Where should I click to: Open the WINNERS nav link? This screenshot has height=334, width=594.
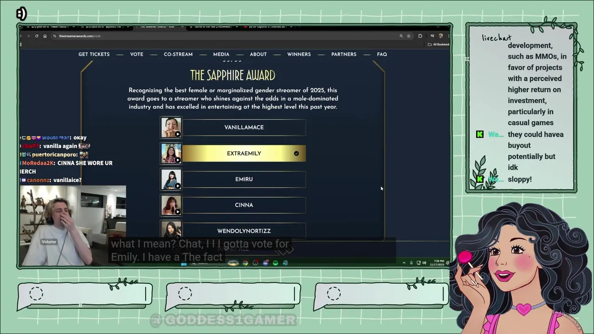[299, 54]
